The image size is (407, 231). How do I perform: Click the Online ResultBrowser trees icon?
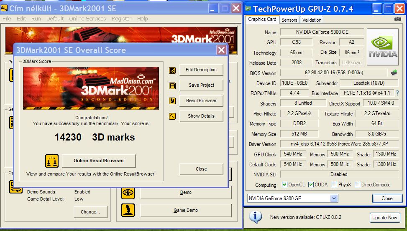52,161
